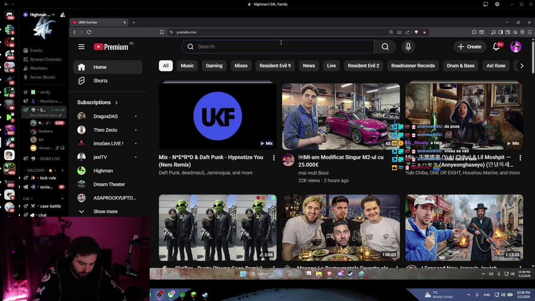Open the DragosDAS subscription channel
Viewport: 535px width, 301px height.
coord(108,116)
